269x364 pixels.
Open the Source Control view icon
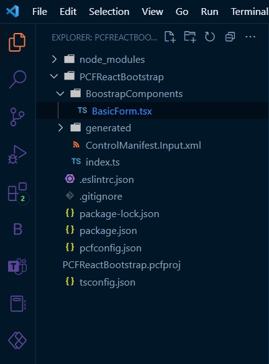[x=17, y=117]
